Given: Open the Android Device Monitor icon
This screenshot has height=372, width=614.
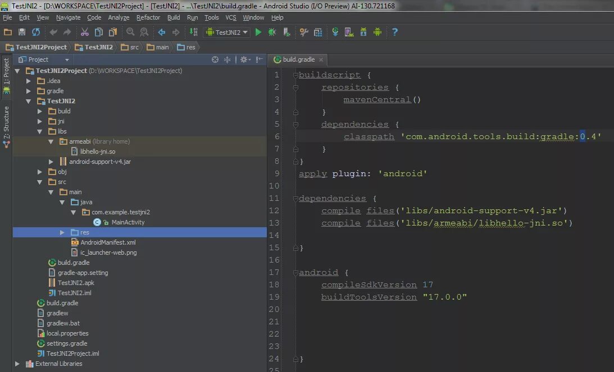Looking at the screenshot, I should point(378,32).
